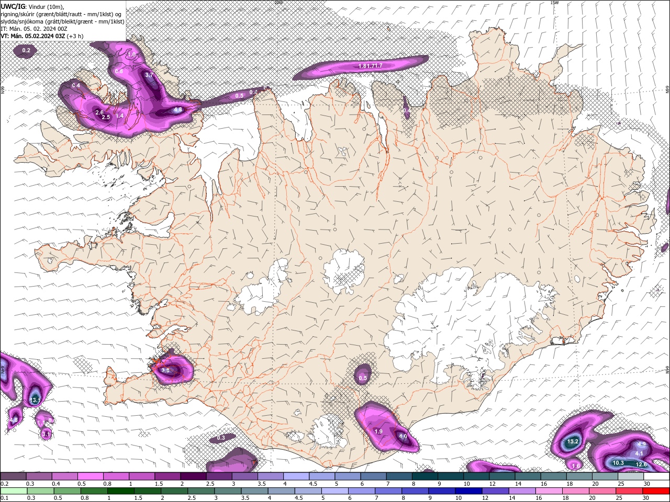Click the '3.1' value in the southwest sea

tap(46, 434)
